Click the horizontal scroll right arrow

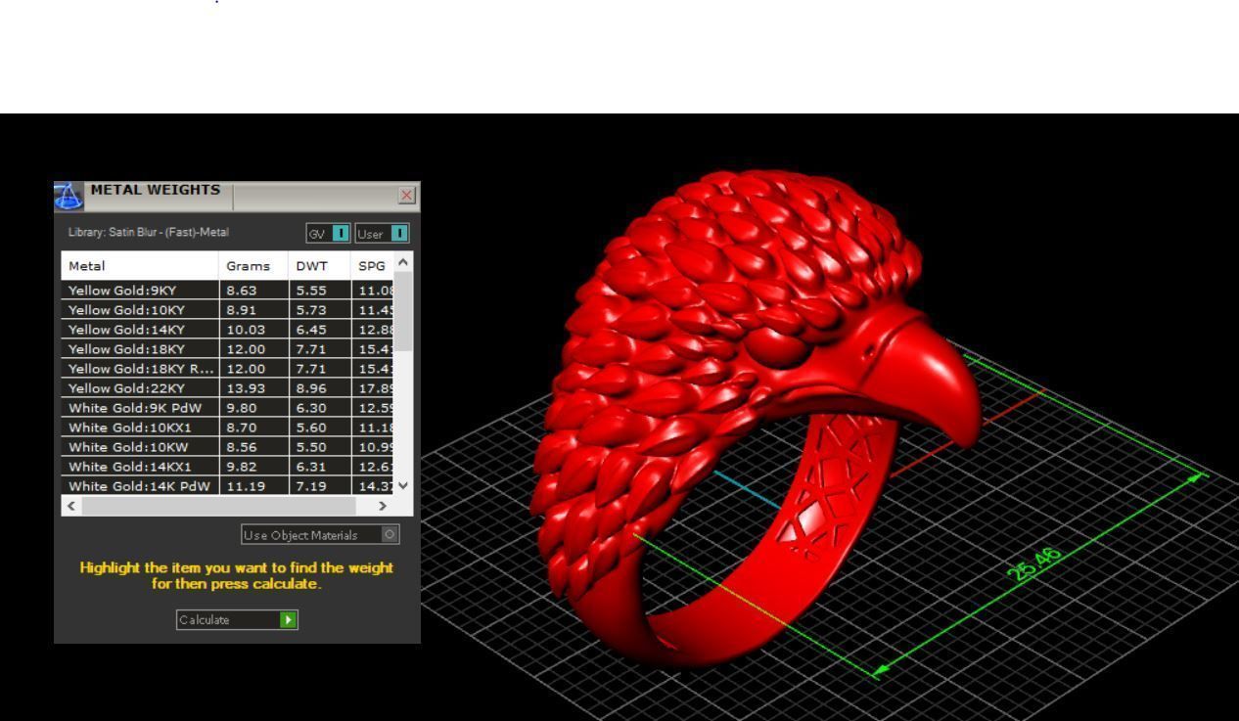383,506
